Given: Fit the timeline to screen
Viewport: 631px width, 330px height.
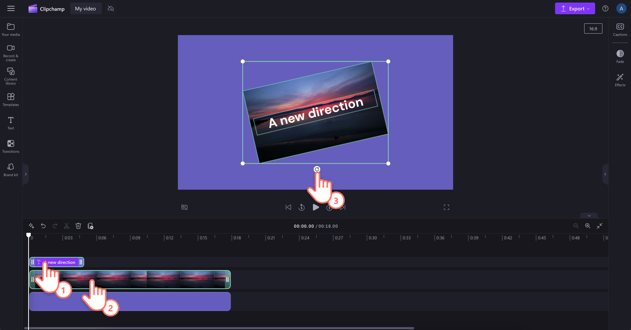Looking at the screenshot, I should point(600,226).
